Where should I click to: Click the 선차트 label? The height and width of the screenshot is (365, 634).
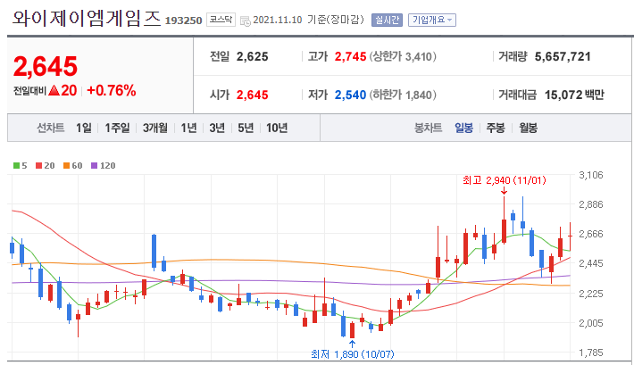coord(51,129)
